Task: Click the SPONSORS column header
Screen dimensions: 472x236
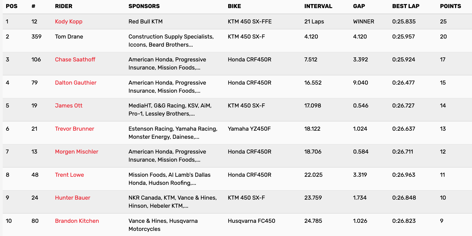Action: (144, 6)
